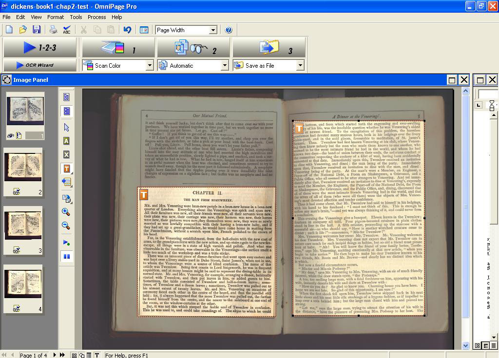Open the Tools menu
This screenshot has width=499, height=358.
[76, 17]
